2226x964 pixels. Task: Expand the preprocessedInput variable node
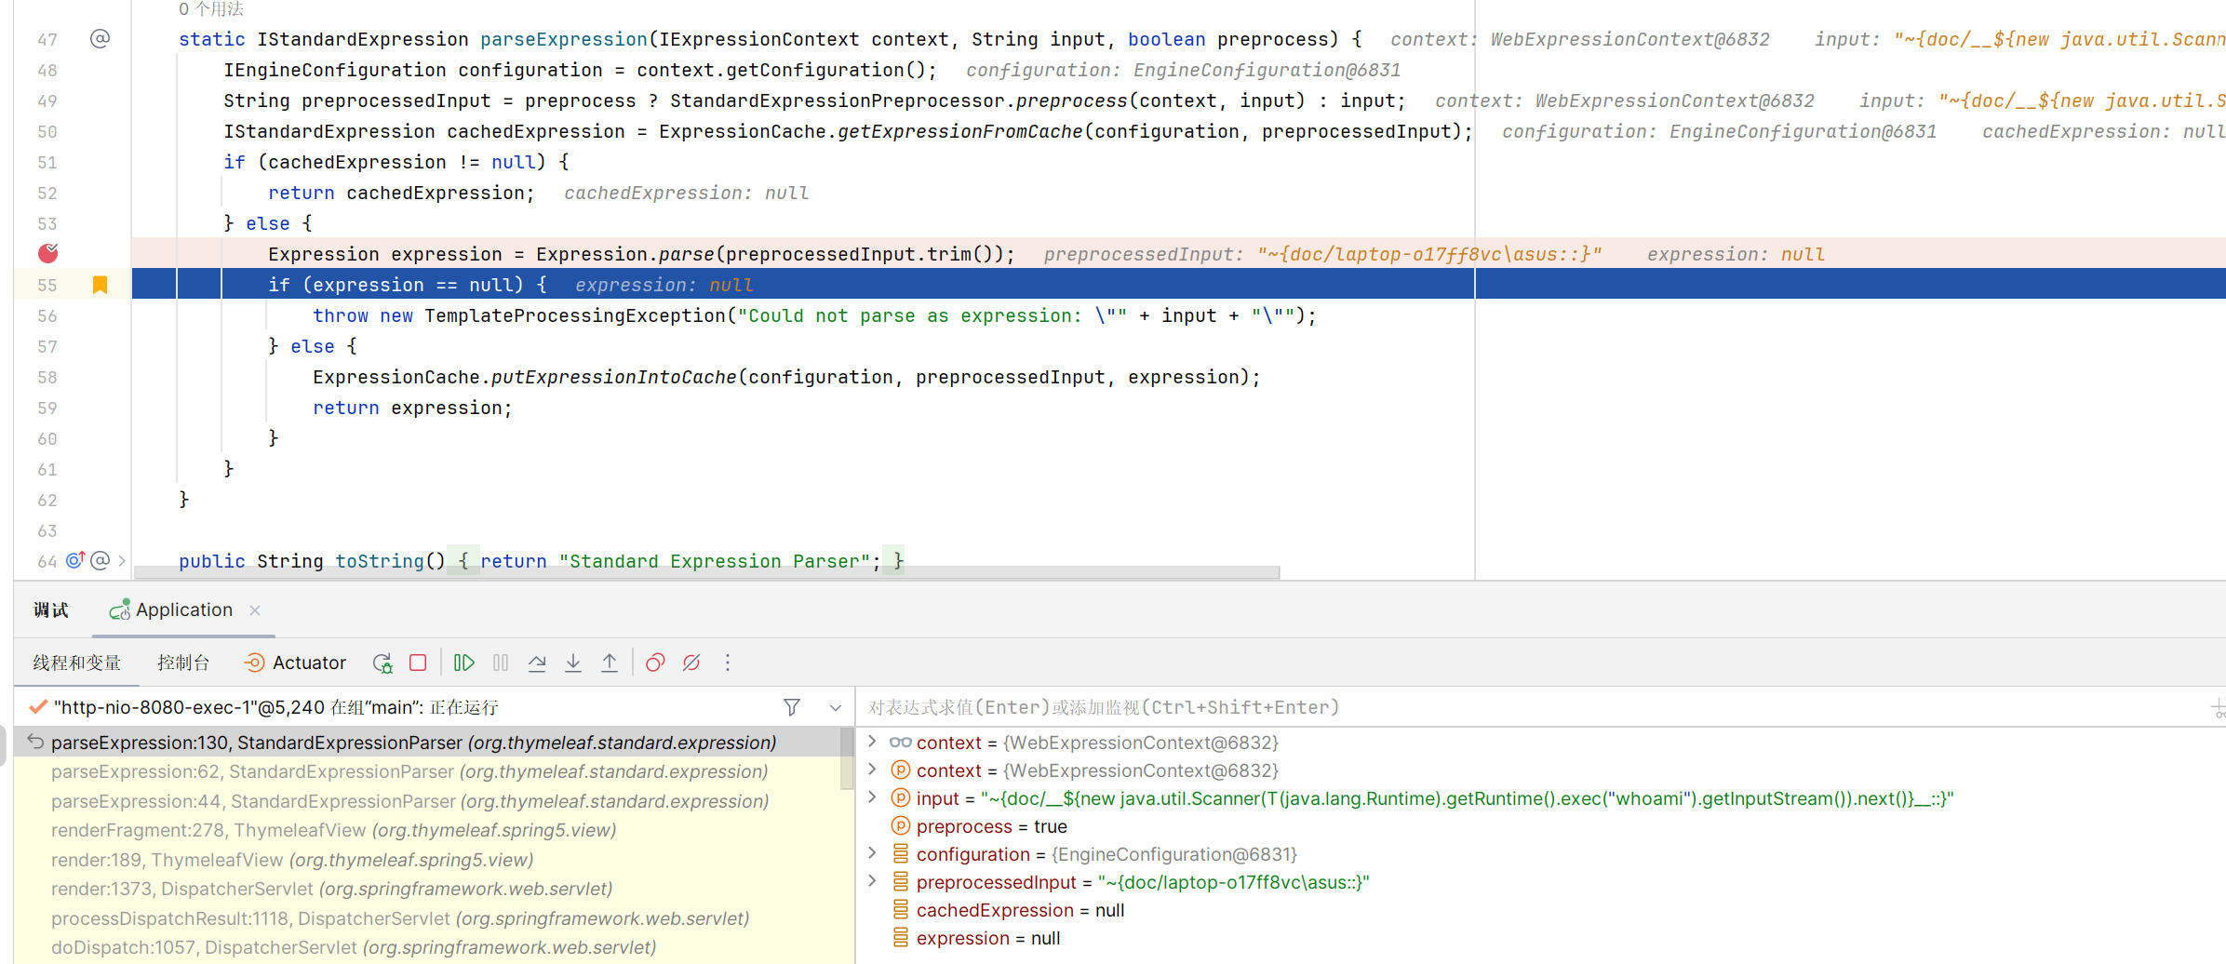(872, 881)
